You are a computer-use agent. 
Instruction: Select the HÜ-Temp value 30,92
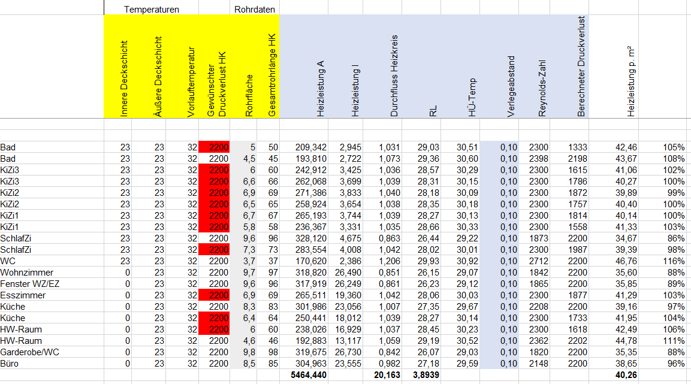[467, 261]
